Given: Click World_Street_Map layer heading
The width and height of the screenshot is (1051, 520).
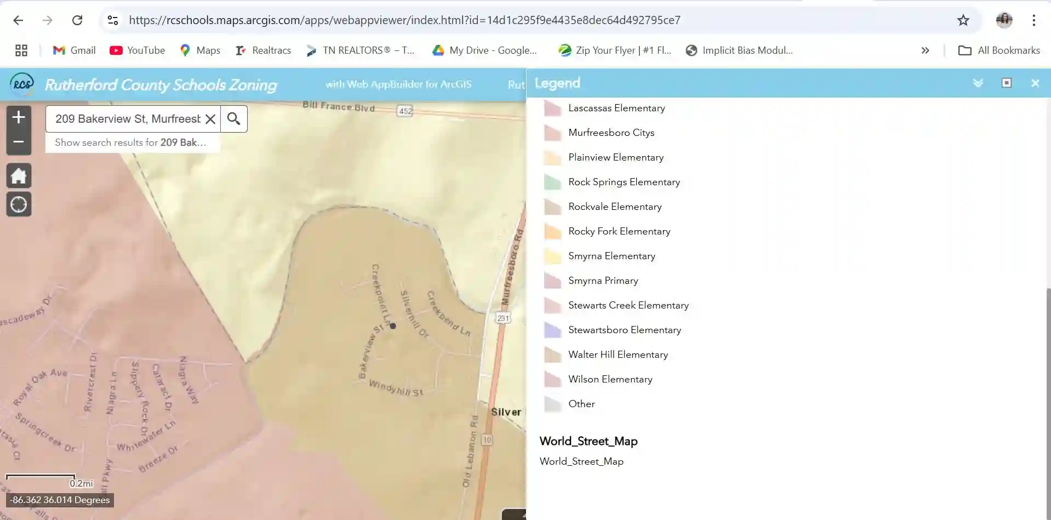Looking at the screenshot, I should tap(589, 442).
